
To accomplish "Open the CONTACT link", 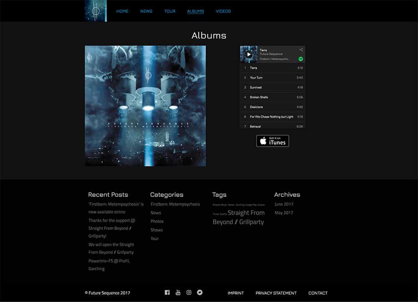I will pos(318,293).
